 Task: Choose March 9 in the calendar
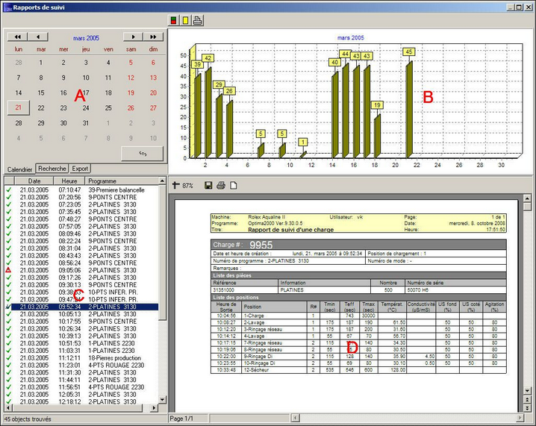(x=63, y=78)
